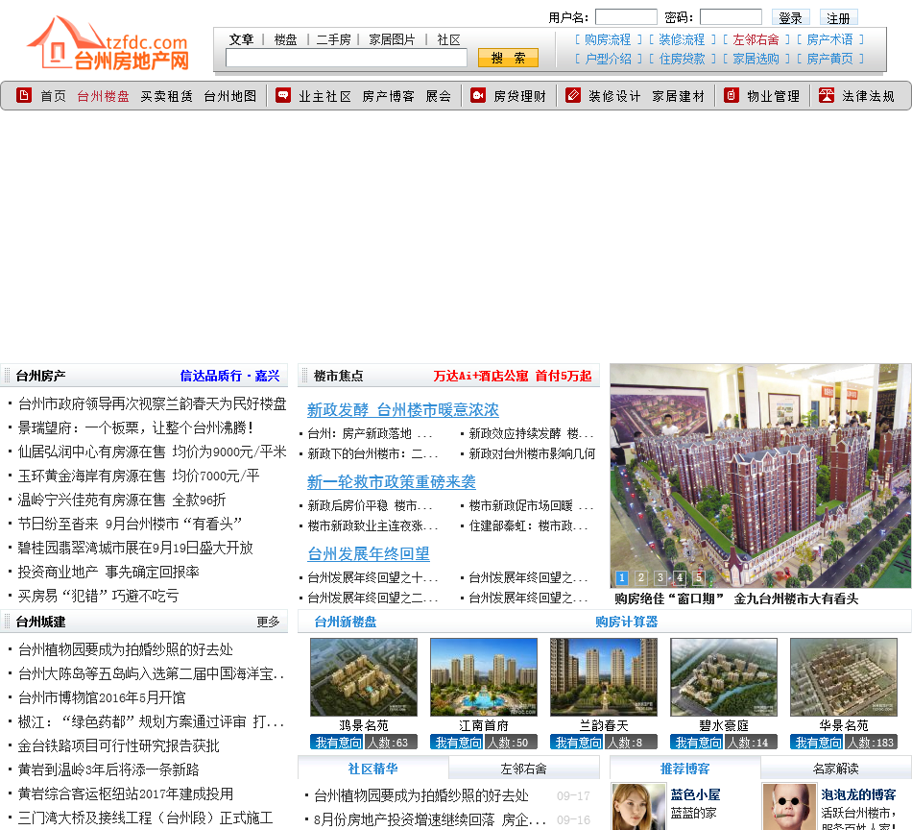The width and height of the screenshot is (912, 830).
Task: Click the pencil icon beside 装修设计
Action: 573,95
